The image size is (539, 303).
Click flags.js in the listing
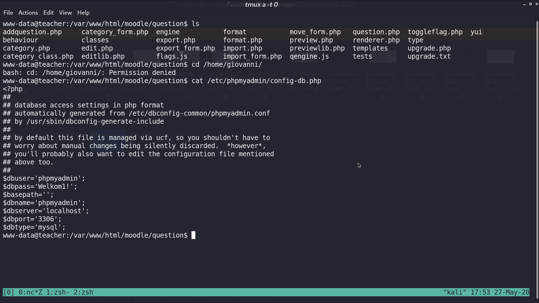tap(172, 56)
